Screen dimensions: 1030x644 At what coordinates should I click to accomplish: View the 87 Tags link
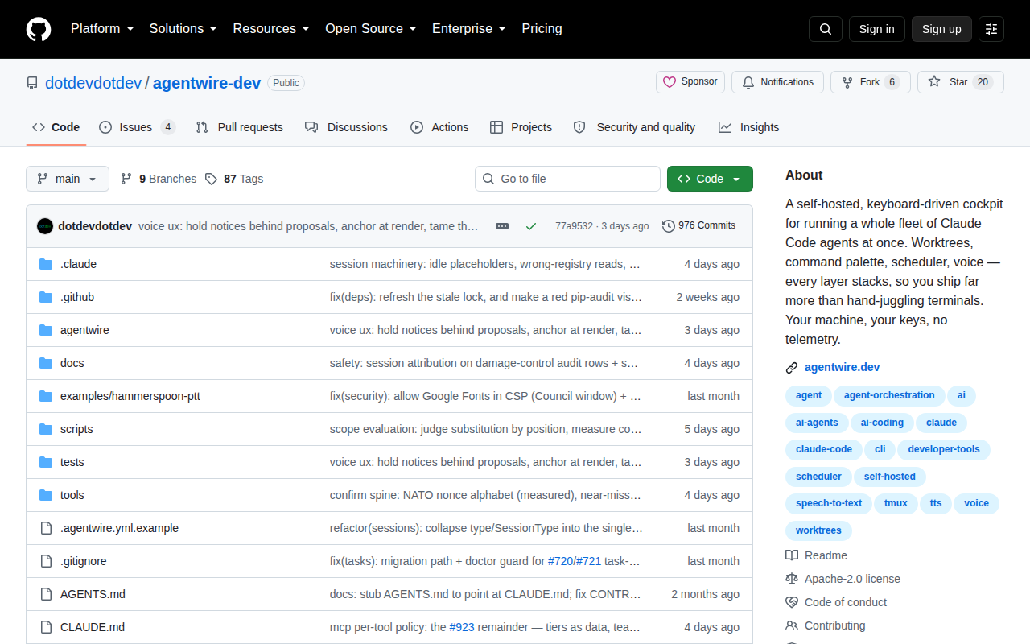click(x=234, y=179)
